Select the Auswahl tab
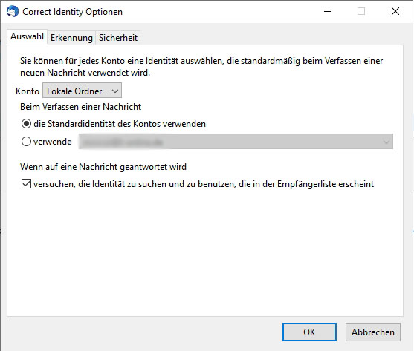 27,36
